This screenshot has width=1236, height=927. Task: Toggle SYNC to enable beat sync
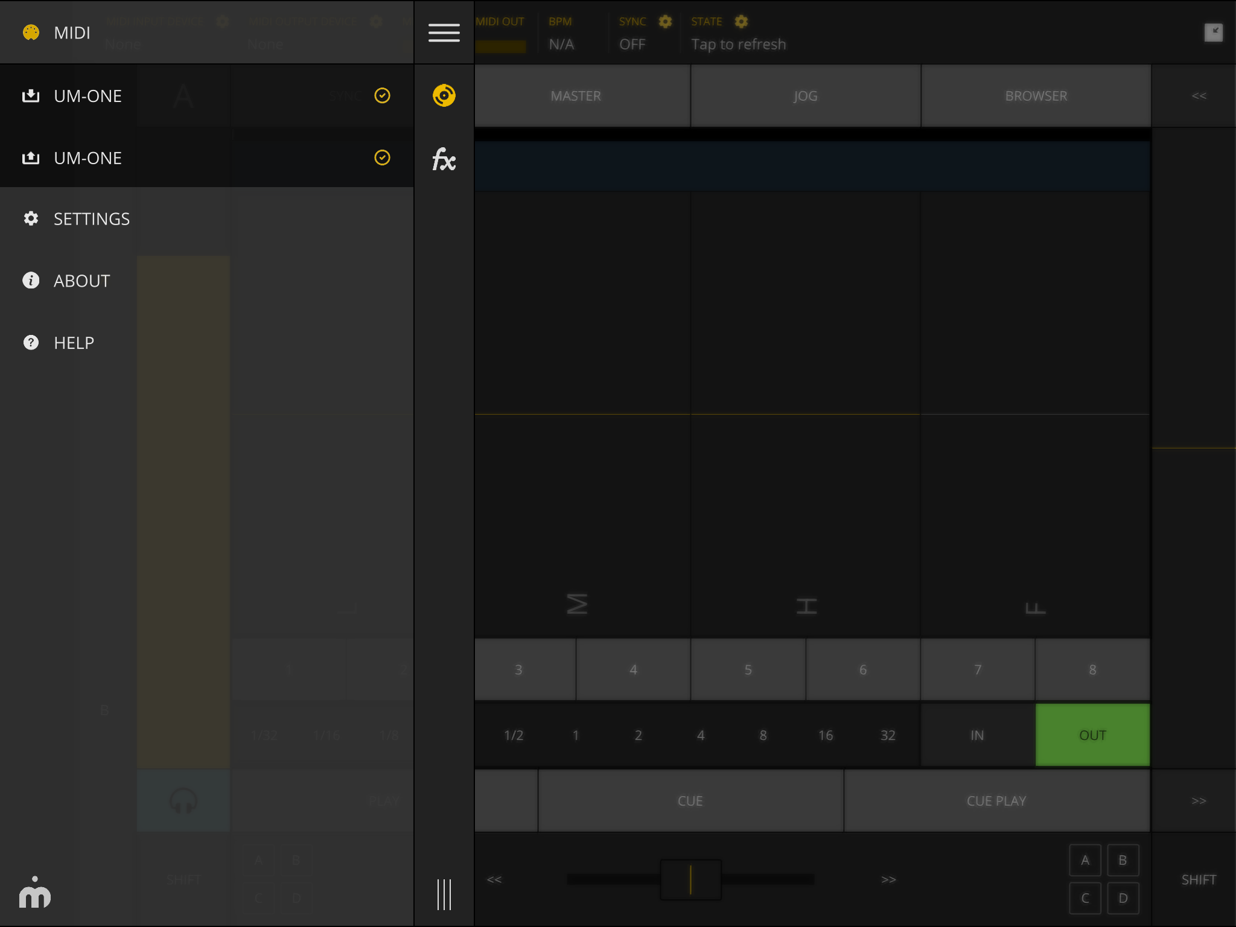(x=634, y=44)
